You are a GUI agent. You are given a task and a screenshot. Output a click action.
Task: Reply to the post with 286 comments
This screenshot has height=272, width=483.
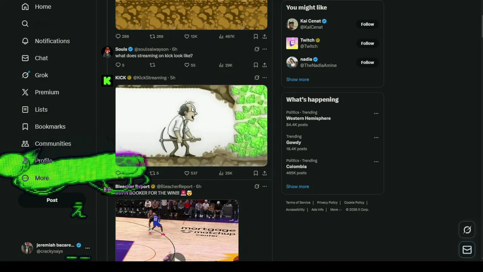[122, 36]
